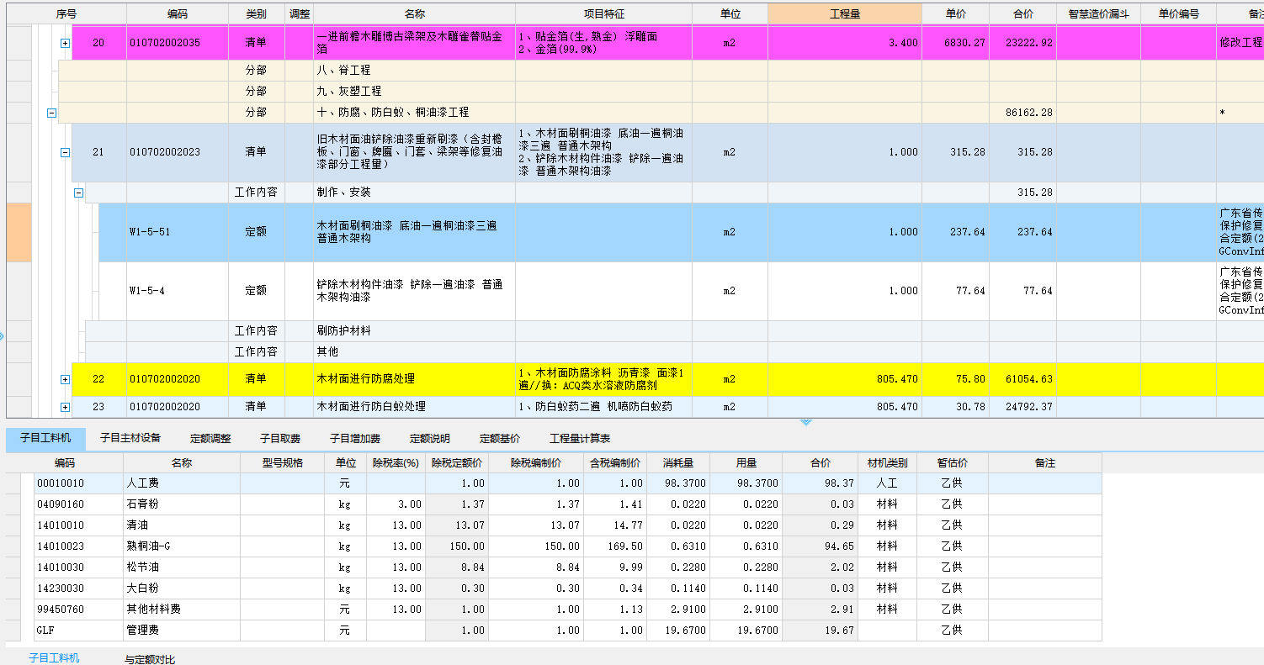
Task: Click code cell 14010023
Action: point(78,546)
